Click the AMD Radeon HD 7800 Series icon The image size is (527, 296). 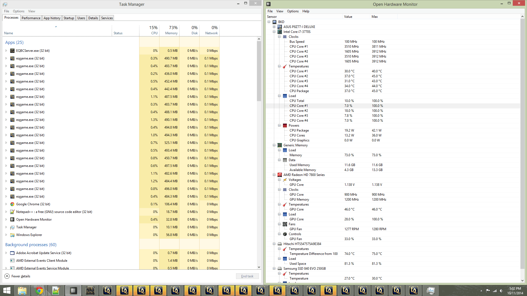pos(280,175)
